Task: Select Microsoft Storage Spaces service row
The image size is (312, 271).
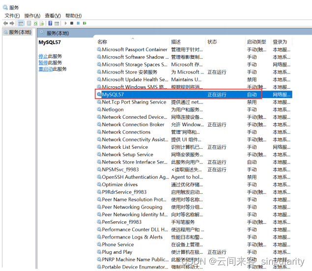Action: click(194, 65)
